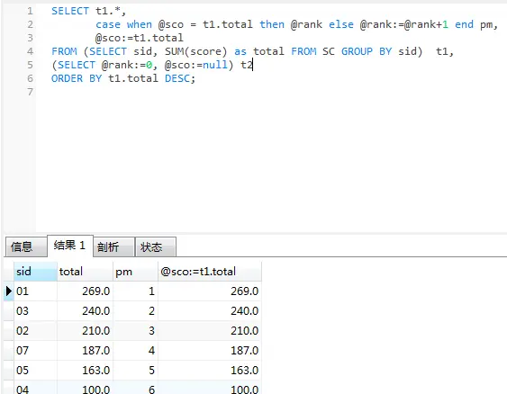Click the null keyword in line 5

215,65
